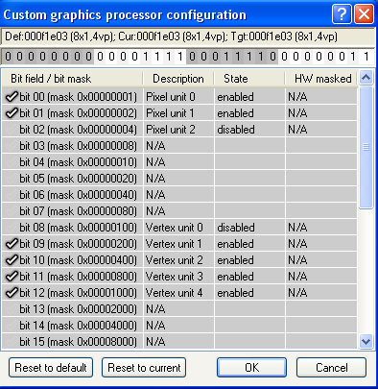Click the Description column header
Image resolution: width=378 pixels, height=389 pixels.
tap(178, 79)
